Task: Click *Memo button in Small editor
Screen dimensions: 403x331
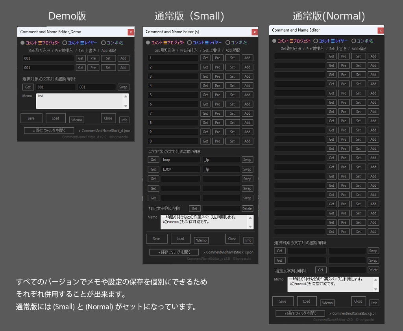Action: pos(201,240)
